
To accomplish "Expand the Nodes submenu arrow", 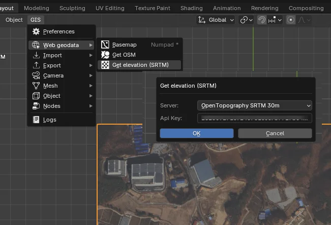I will [x=91, y=106].
